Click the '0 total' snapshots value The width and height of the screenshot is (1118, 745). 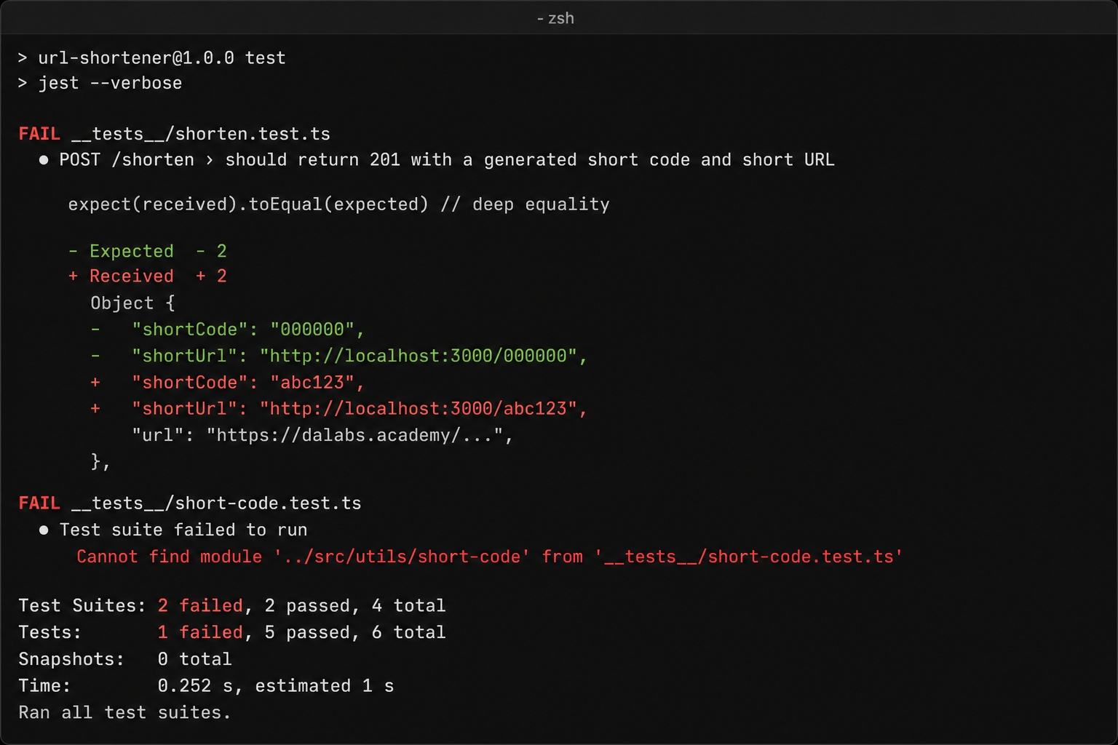[194, 659]
